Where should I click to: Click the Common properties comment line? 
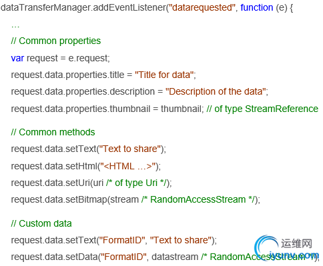tap(56, 41)
